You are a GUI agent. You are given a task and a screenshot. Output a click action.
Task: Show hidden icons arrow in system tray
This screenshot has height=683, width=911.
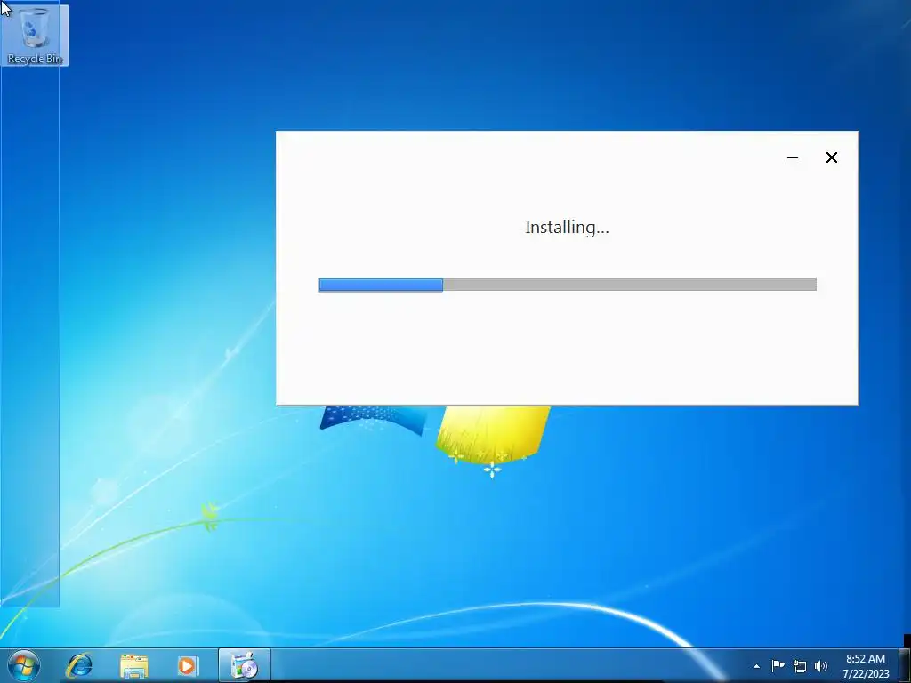coord(756,666)
